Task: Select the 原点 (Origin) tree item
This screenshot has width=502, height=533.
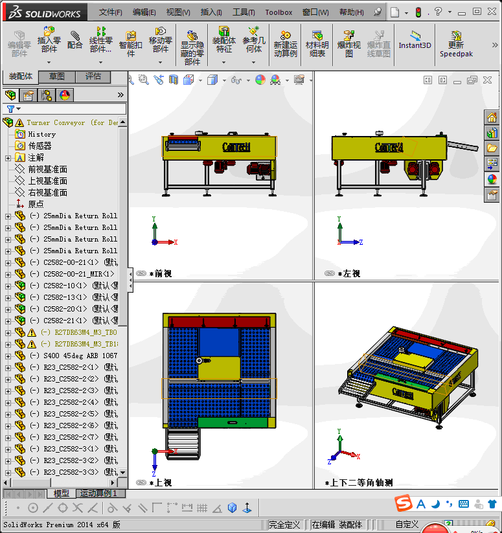Action: point(36,204)
